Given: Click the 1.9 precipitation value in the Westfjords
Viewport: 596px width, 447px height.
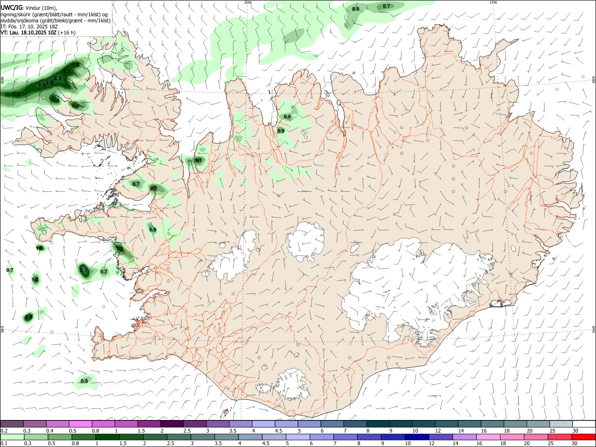Looking at the screenshot, I should point(42,85).
